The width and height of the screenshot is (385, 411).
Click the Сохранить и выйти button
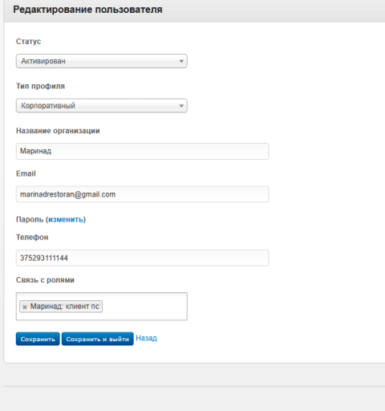click(98, 339)
